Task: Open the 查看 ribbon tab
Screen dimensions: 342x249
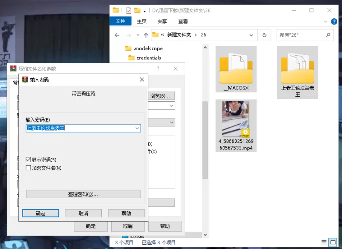Action: pos(183,21)
